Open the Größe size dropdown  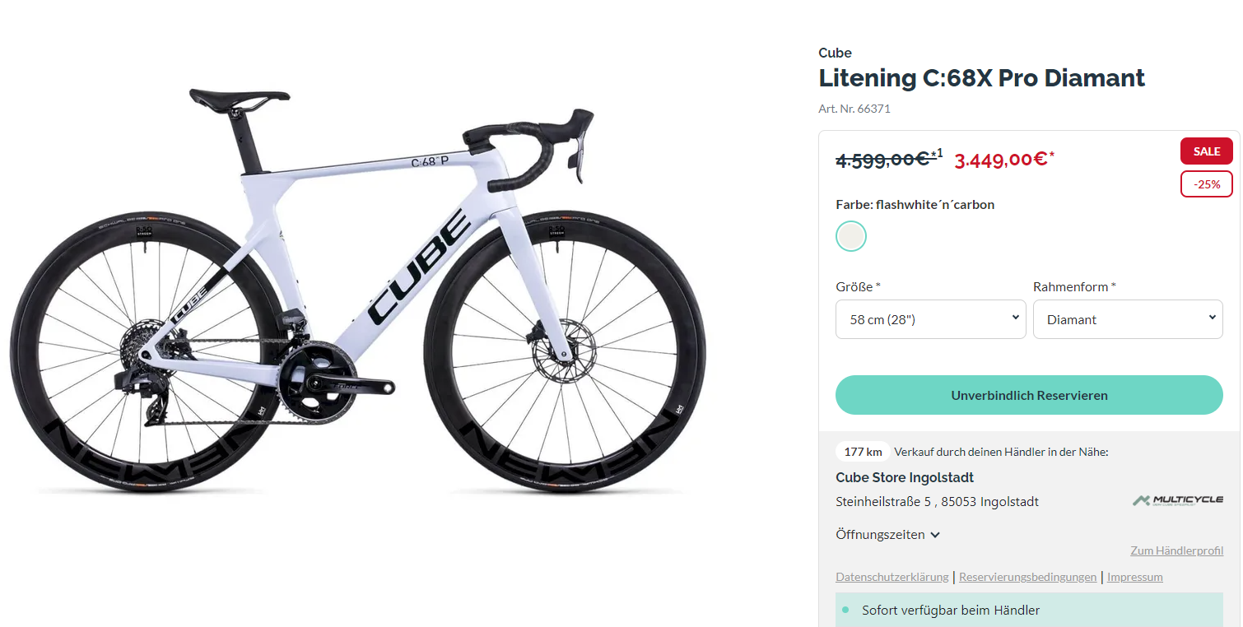930,319
